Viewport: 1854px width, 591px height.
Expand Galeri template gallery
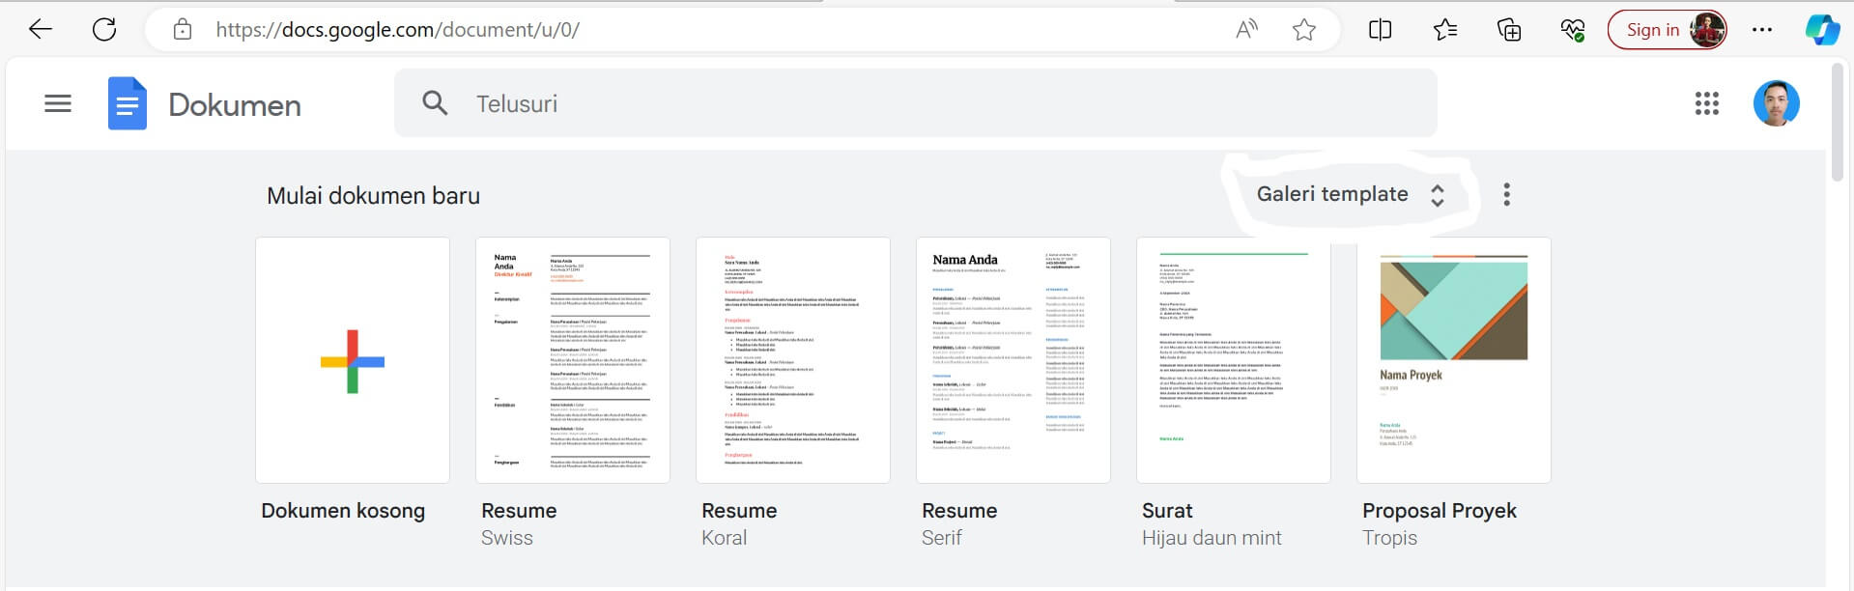pyautogui.click(x=1350, y=194)
